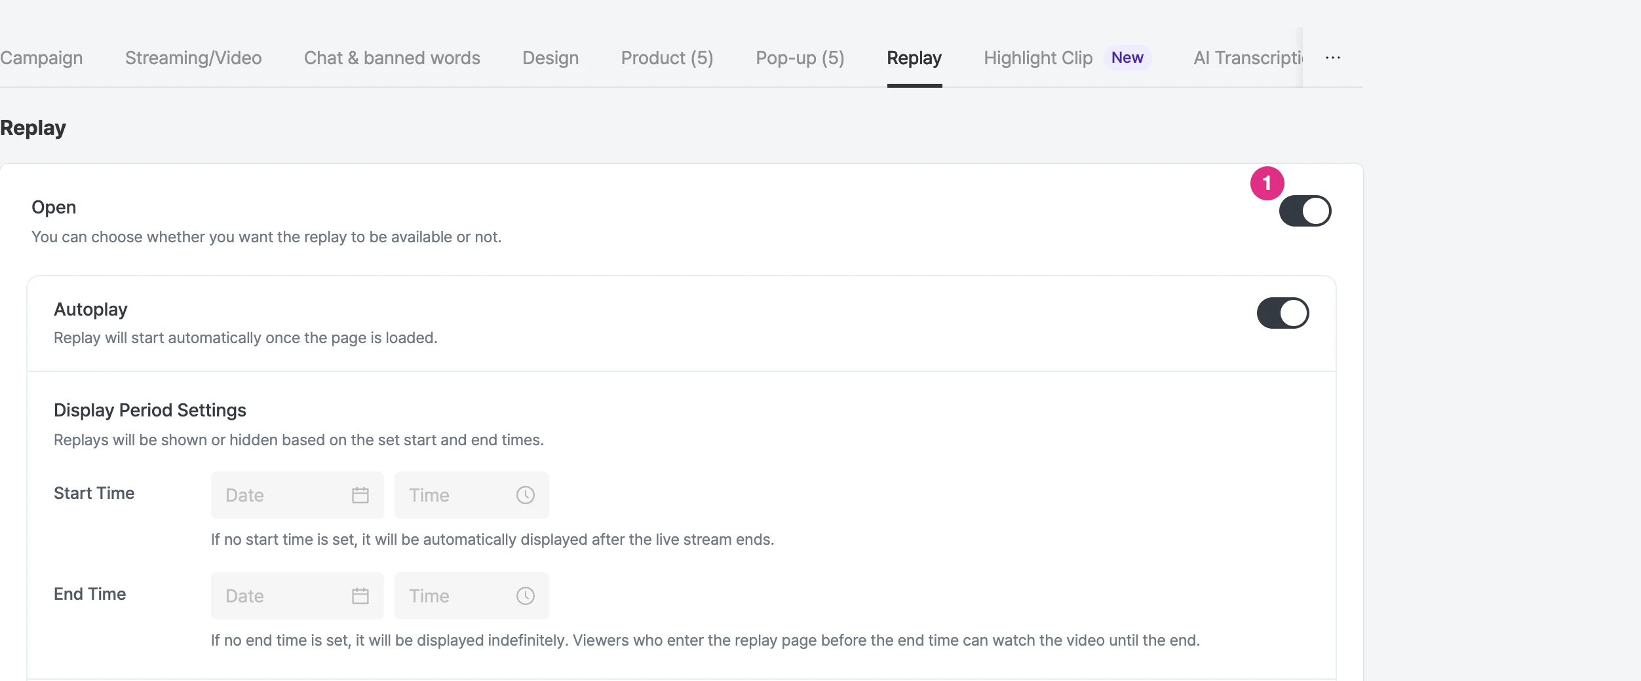Disable the Autoplay switch
The width and height of the screenshot is (1641, 681).
pyautogui.click(x=1283, y=313)
